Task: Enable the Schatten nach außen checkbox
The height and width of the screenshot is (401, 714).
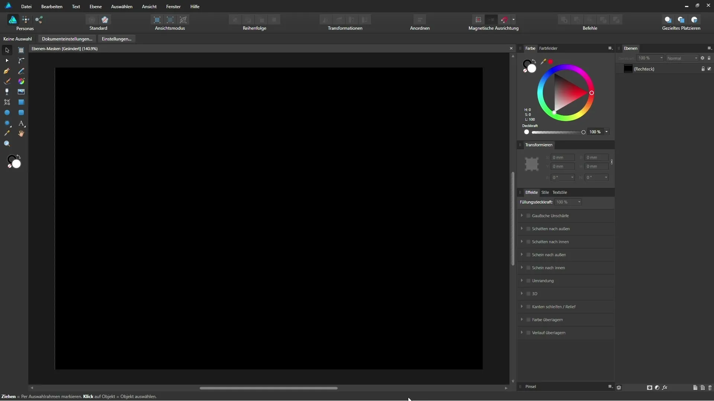Action: [528, 229]
